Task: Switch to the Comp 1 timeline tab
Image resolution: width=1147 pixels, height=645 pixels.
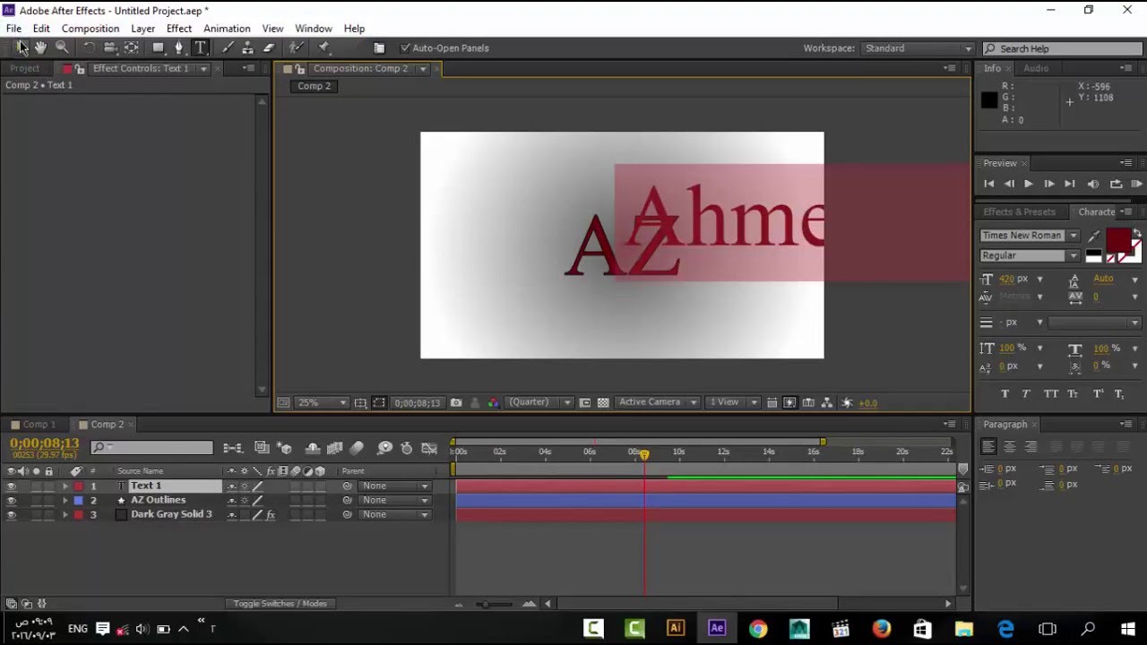Action: (38, 425)
